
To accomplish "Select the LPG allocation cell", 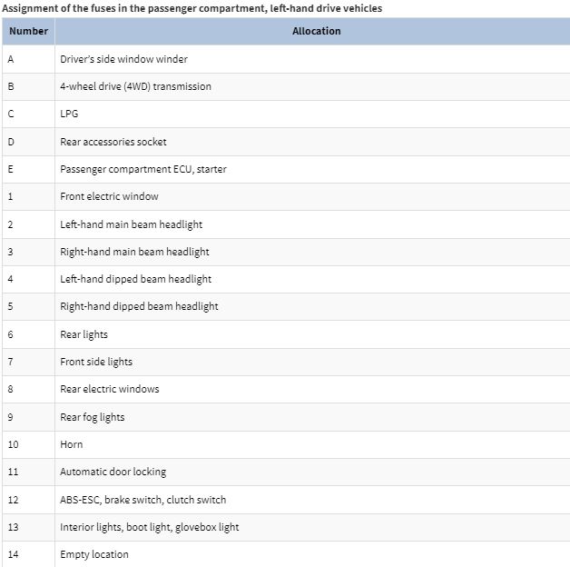I will pos(69,114).
